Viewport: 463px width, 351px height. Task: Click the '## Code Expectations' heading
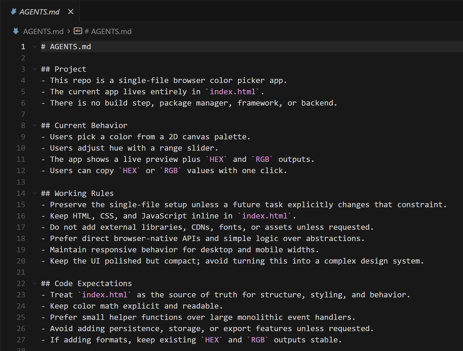87,283
